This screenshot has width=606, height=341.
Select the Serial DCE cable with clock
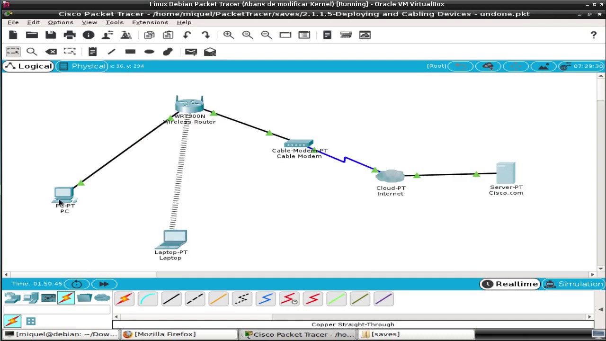pos(289,299)
